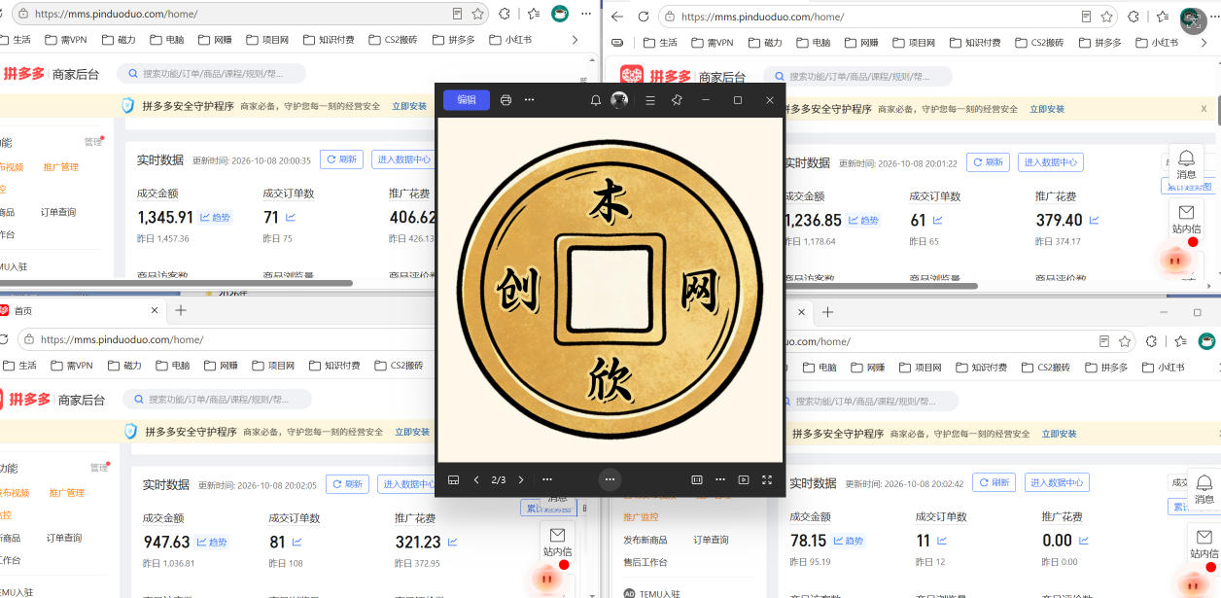Viewport: 1221px width, 598px height.
Task: Click the gold coin image in viewer
Action: click(x=610, y=290)
